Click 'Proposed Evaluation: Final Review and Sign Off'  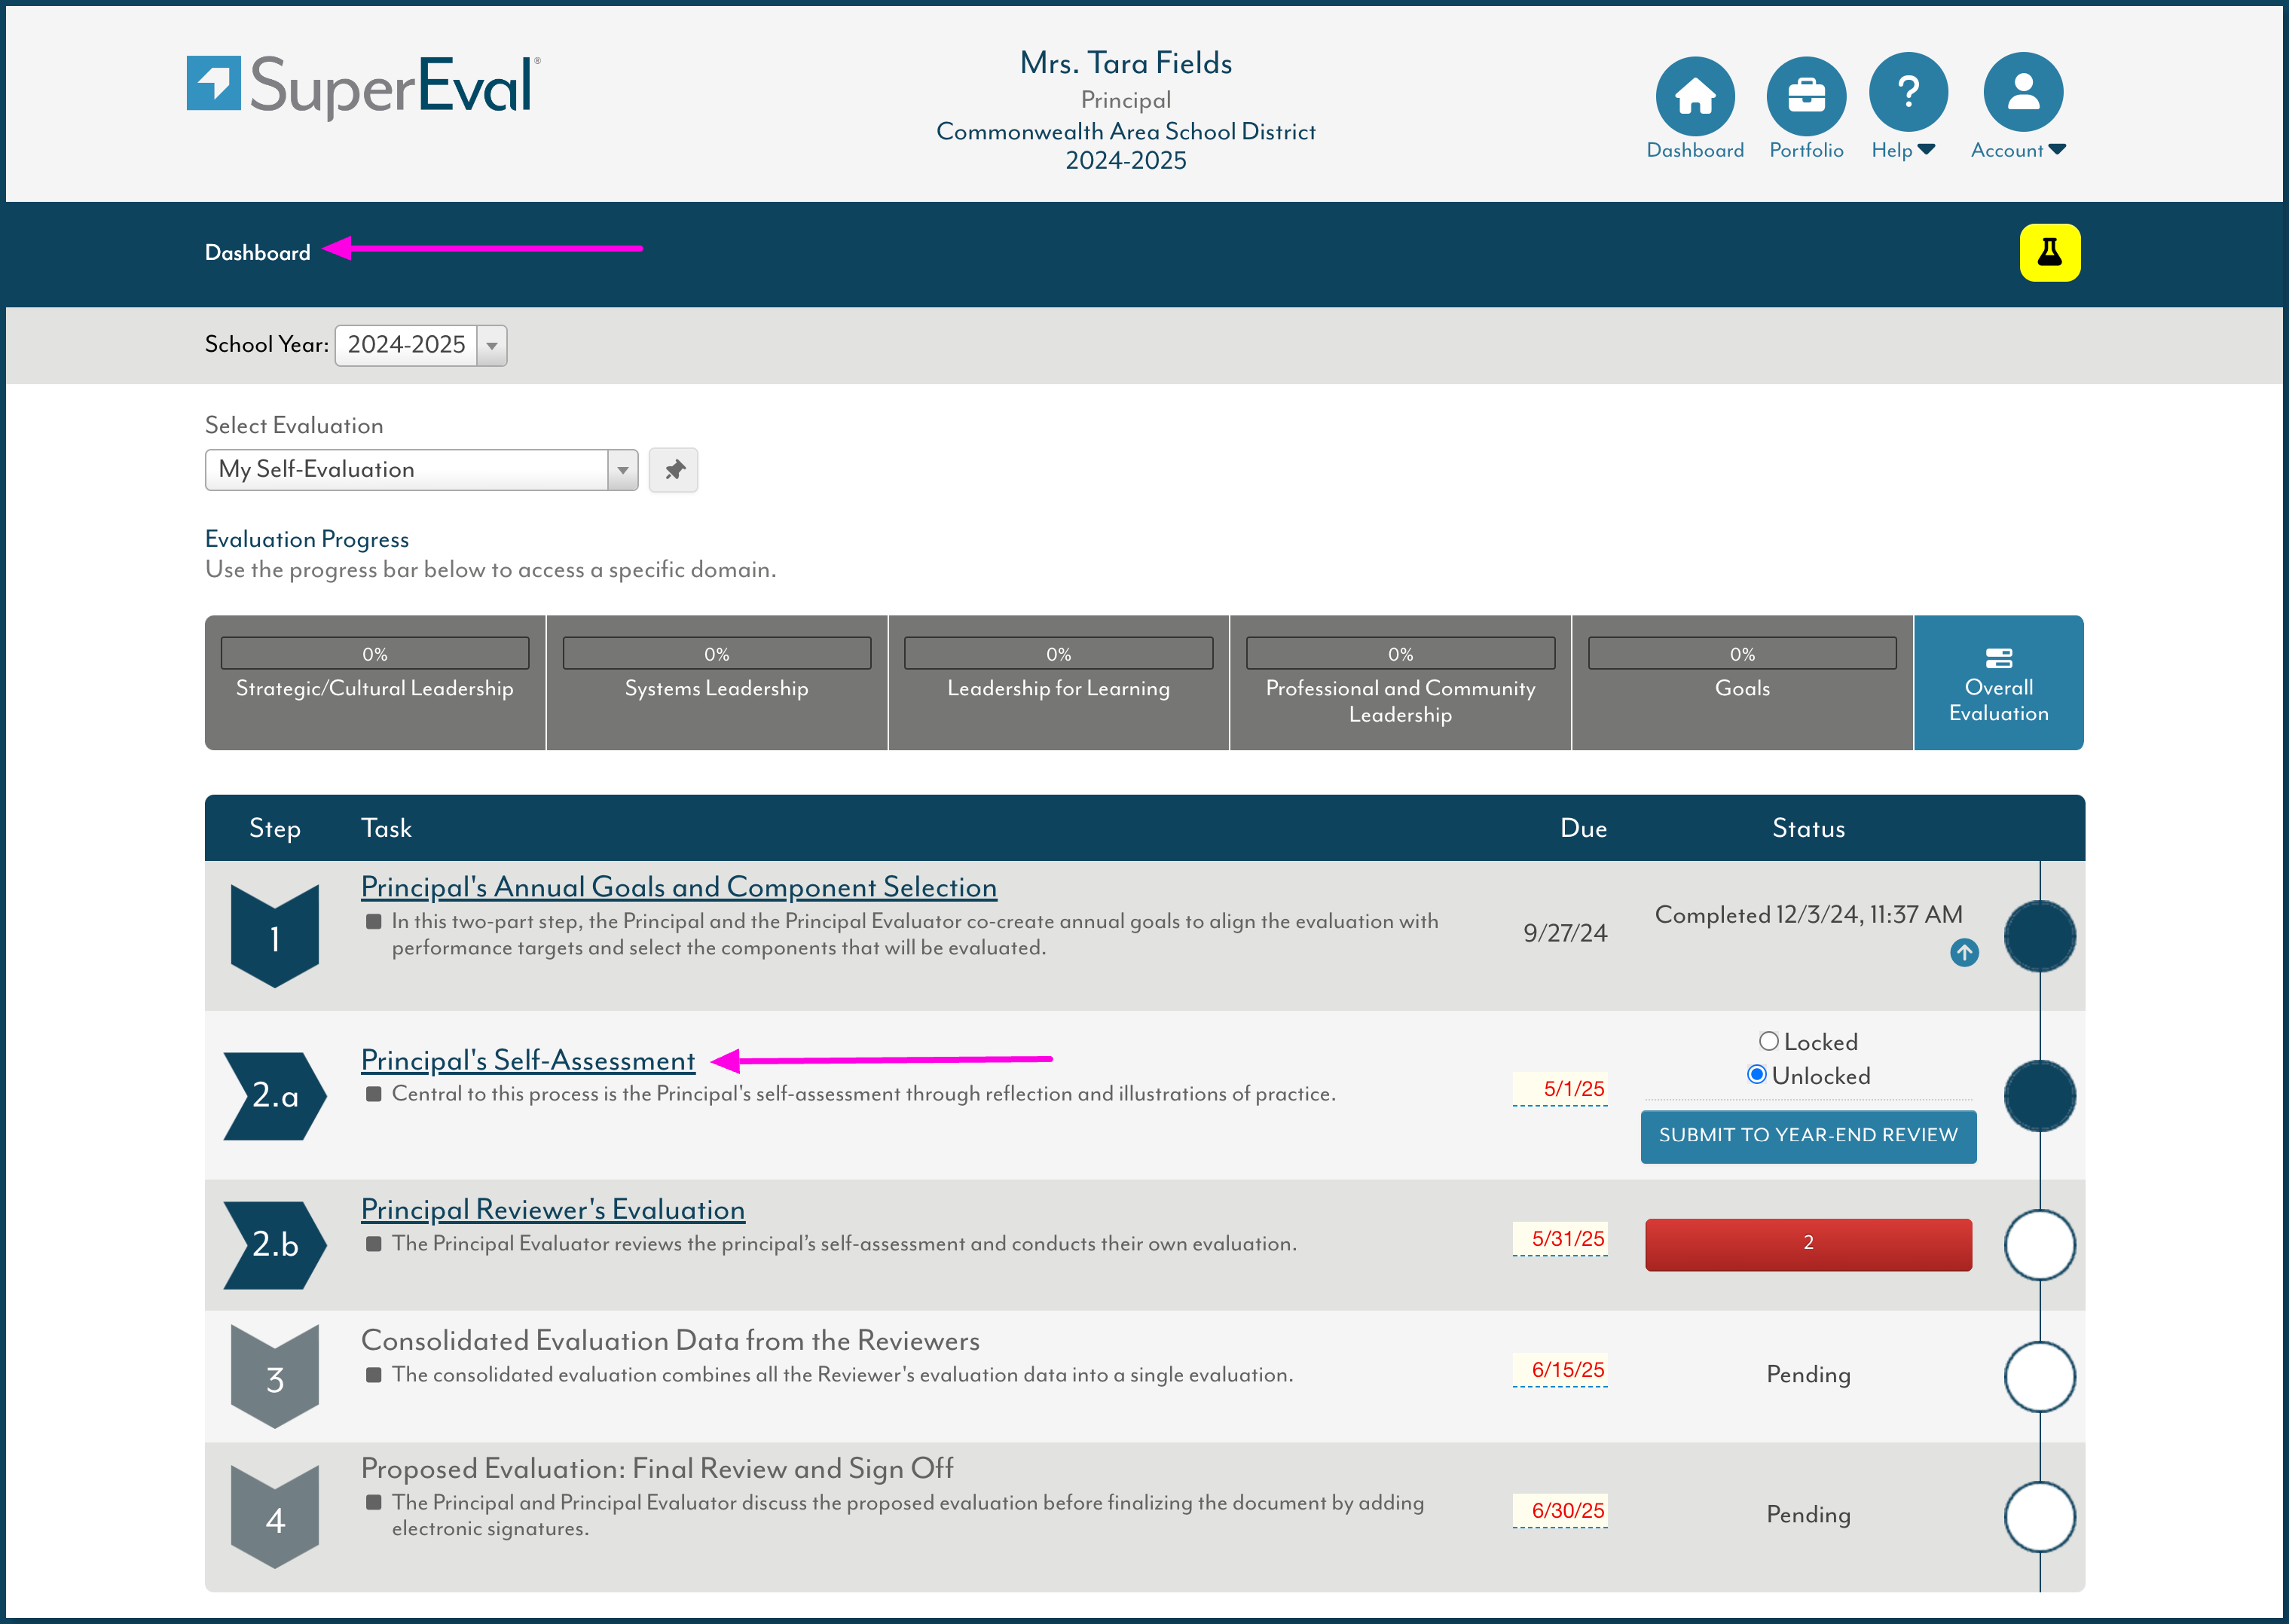657,1469
